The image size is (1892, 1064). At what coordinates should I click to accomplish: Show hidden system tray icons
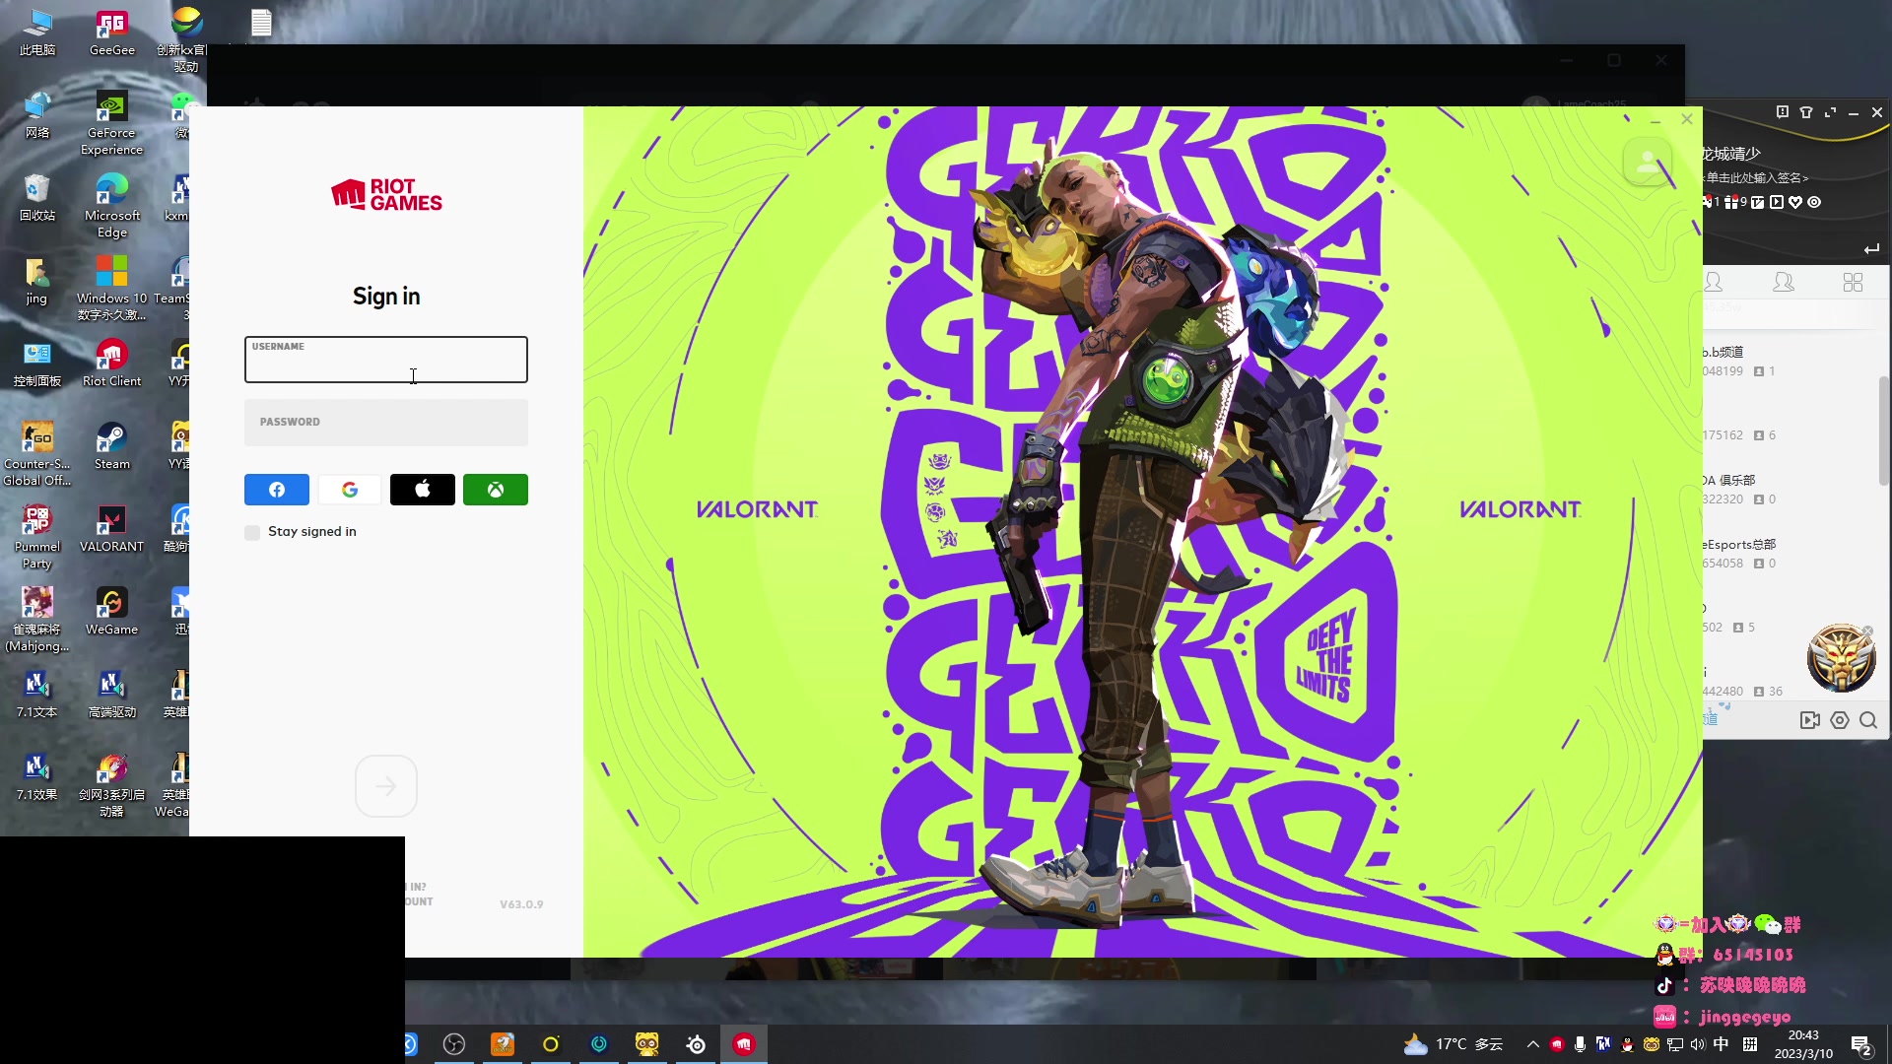point(1532,1044)
